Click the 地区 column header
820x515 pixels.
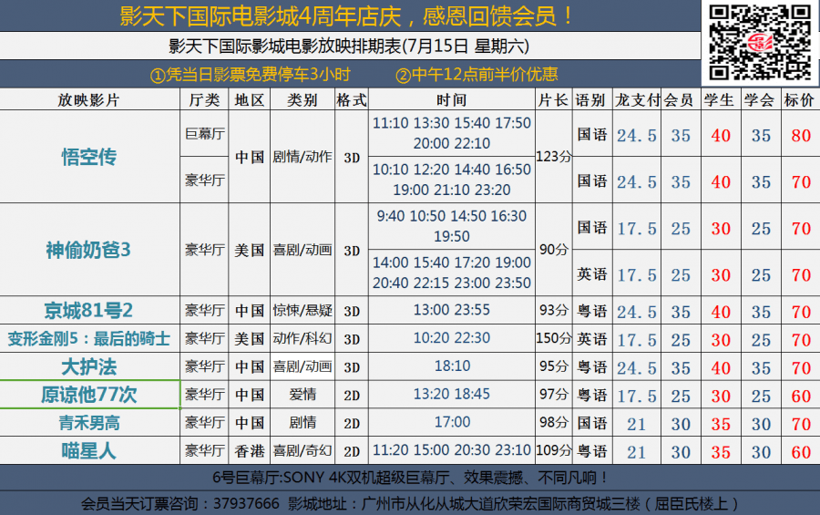250,100
